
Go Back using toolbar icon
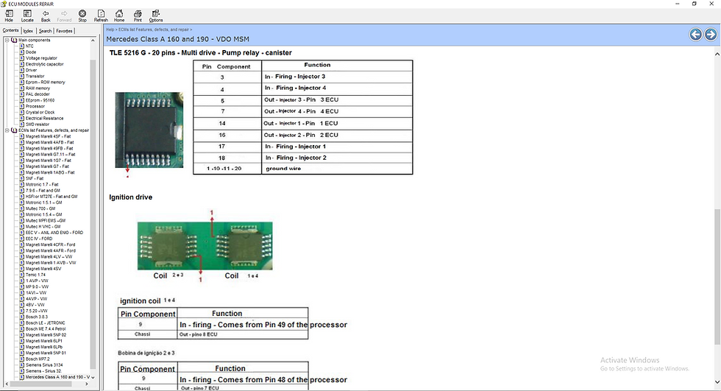46,15
